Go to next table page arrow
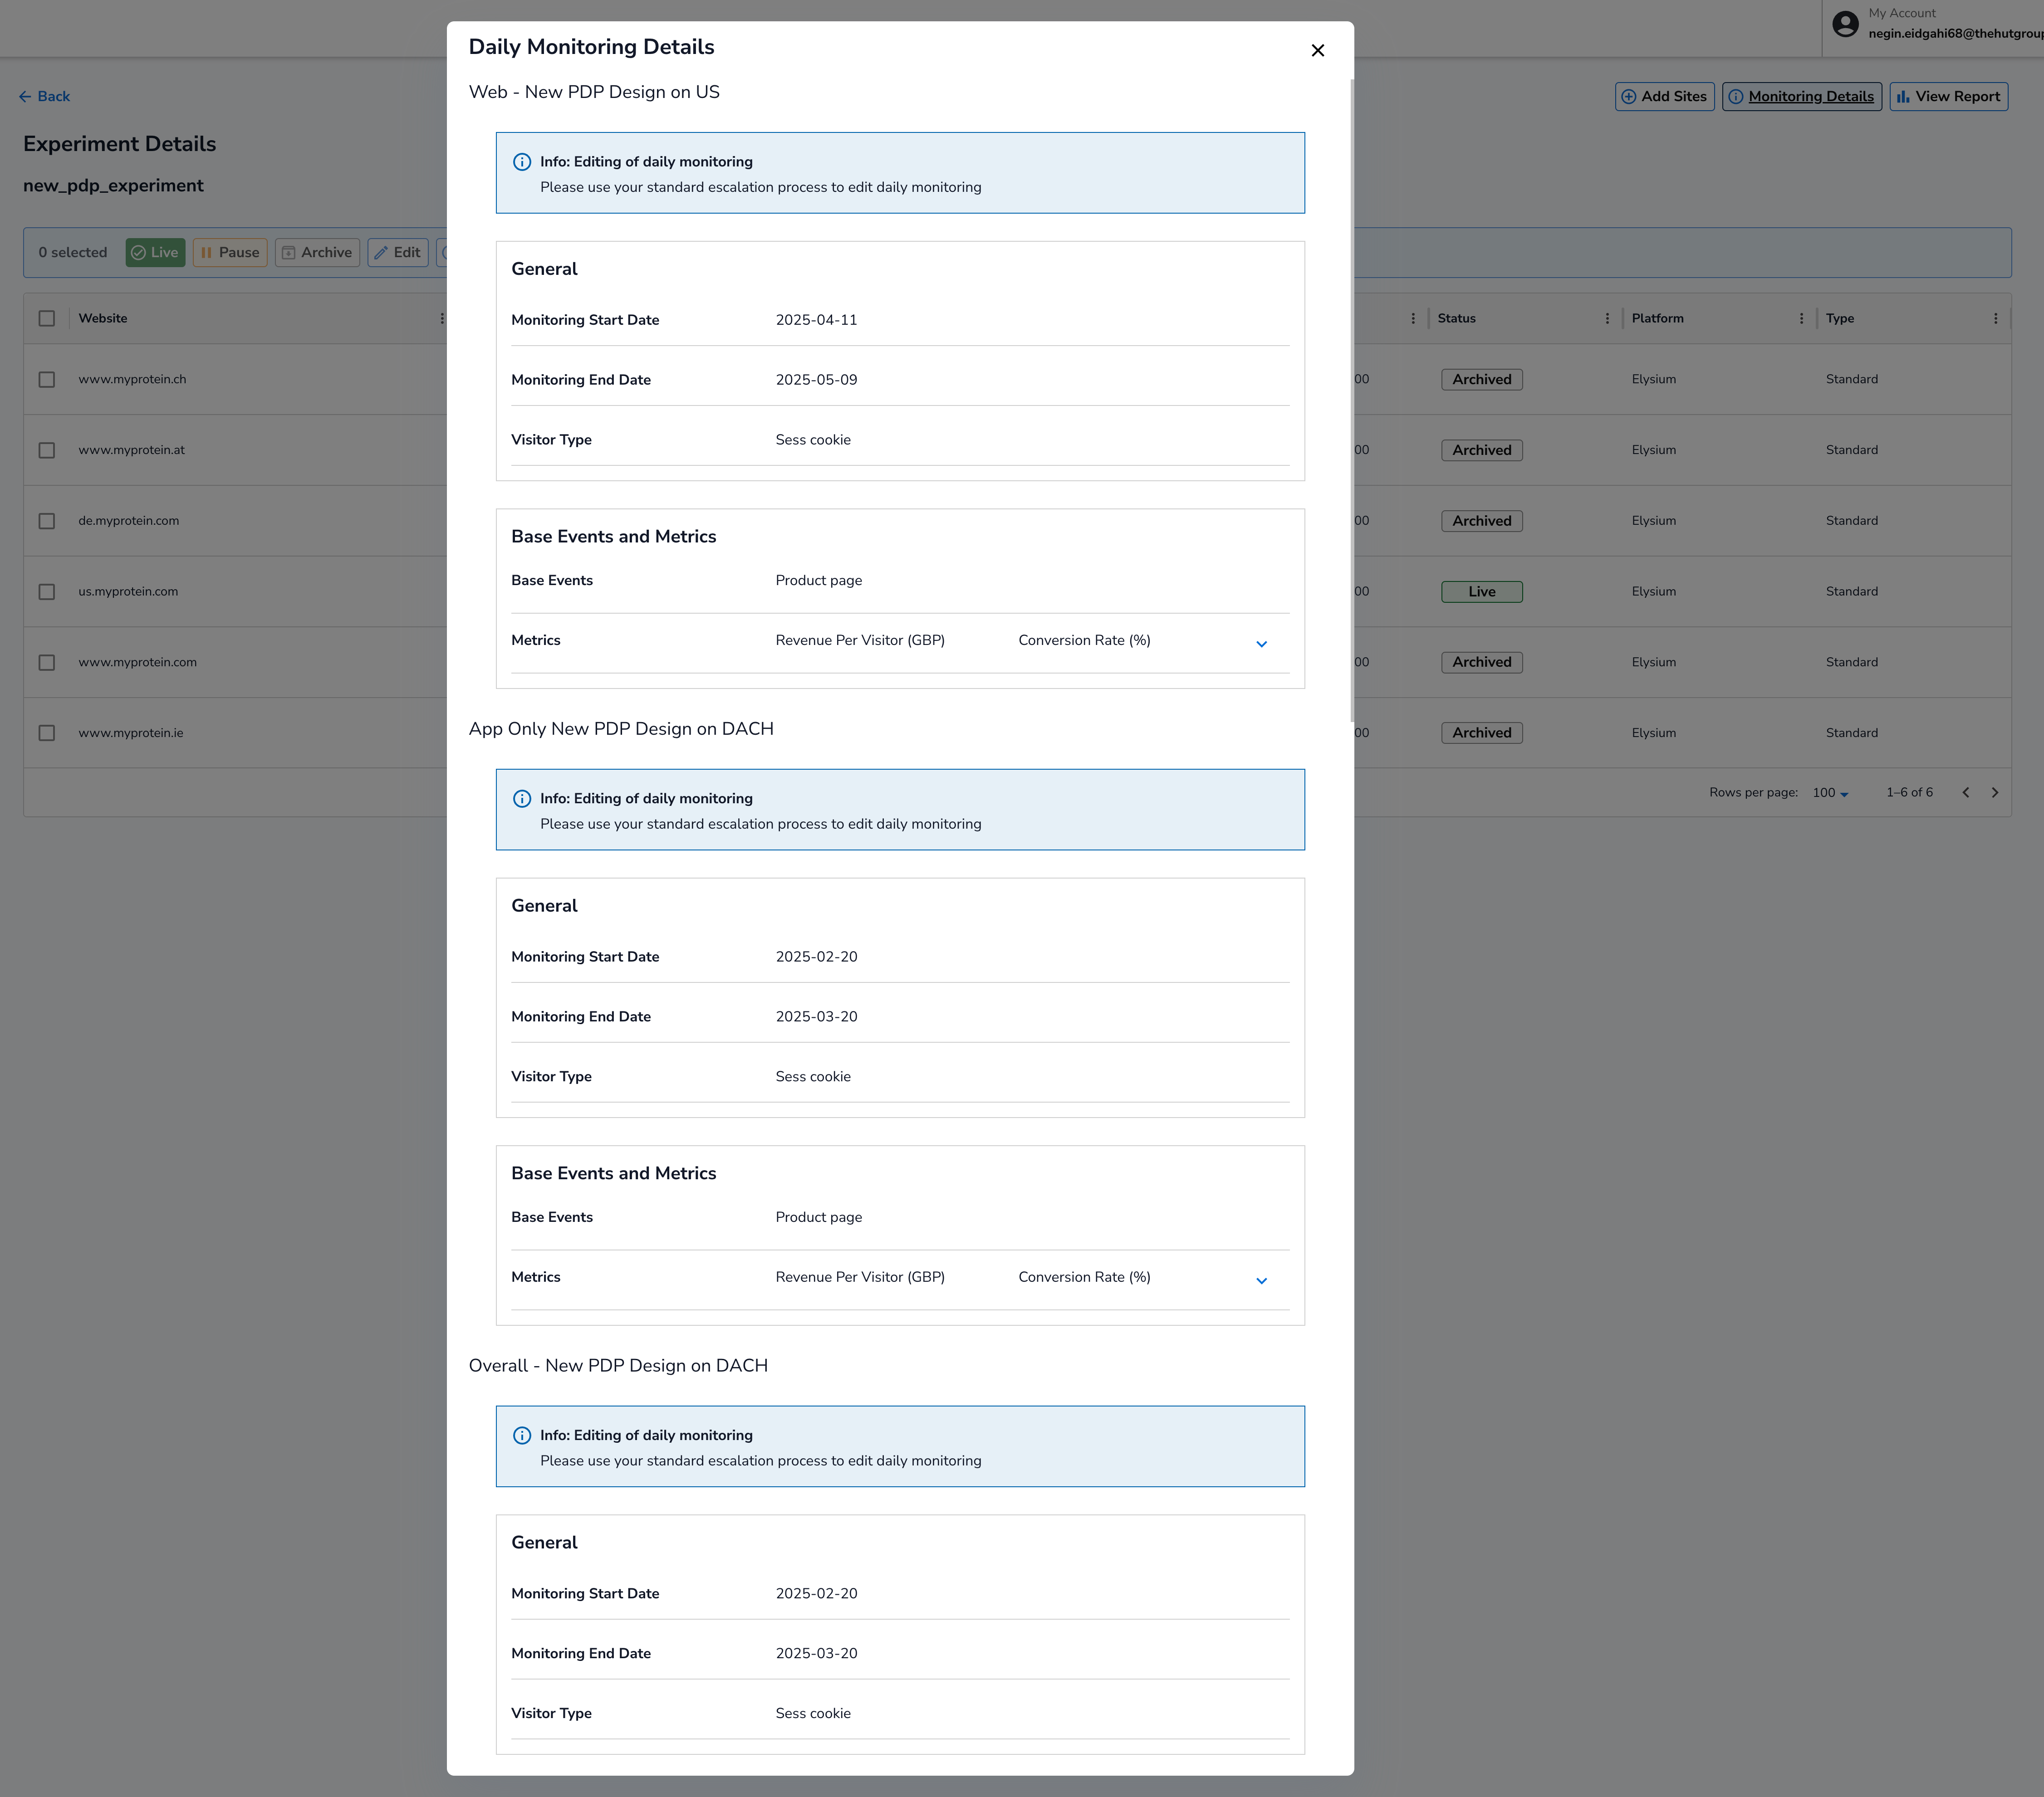Screen dimensions: 2044x1797 coord(1994,792)
